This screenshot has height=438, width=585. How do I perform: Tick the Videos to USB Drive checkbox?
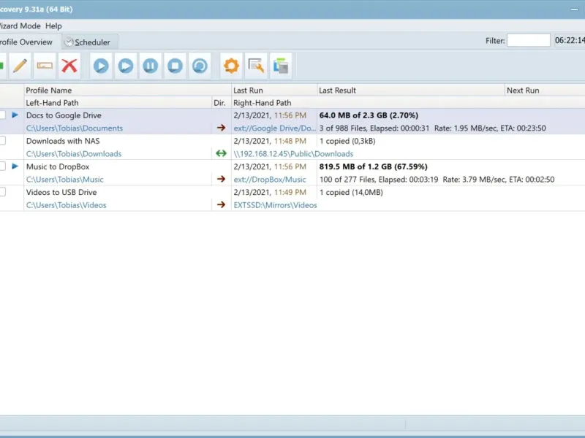point(2,192)
